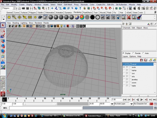Select the Universal Manipulator tool
Image resolution: width=157 pixels, height=118 pixels.
tap(3, 56)
